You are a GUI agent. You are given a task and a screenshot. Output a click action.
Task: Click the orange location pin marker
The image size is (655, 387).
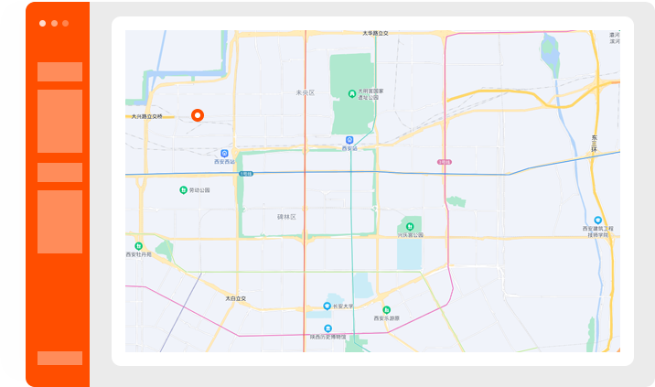197,115
